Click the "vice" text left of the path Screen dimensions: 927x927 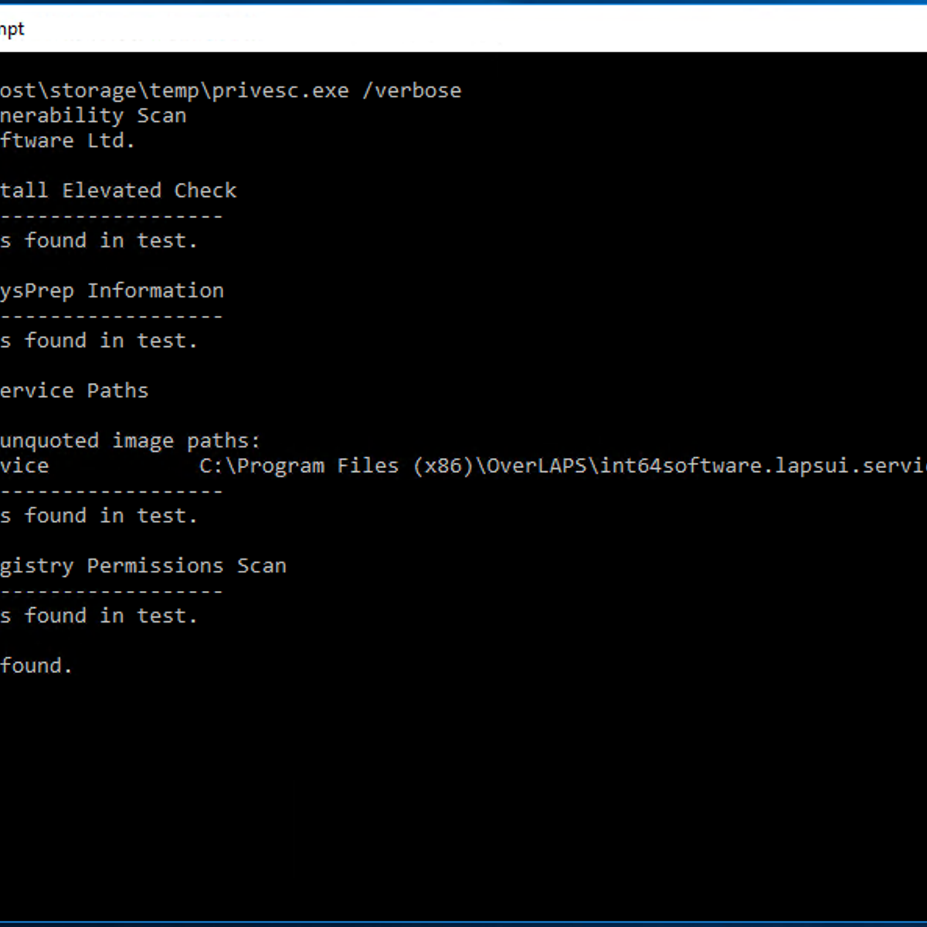[x=24, y=466]
